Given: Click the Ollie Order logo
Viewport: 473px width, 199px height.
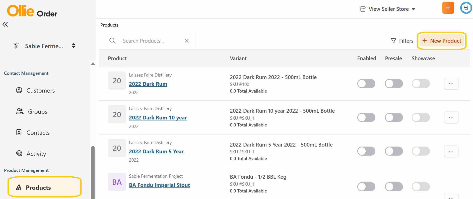Looking at the screenshot, I should pos(32,11).
